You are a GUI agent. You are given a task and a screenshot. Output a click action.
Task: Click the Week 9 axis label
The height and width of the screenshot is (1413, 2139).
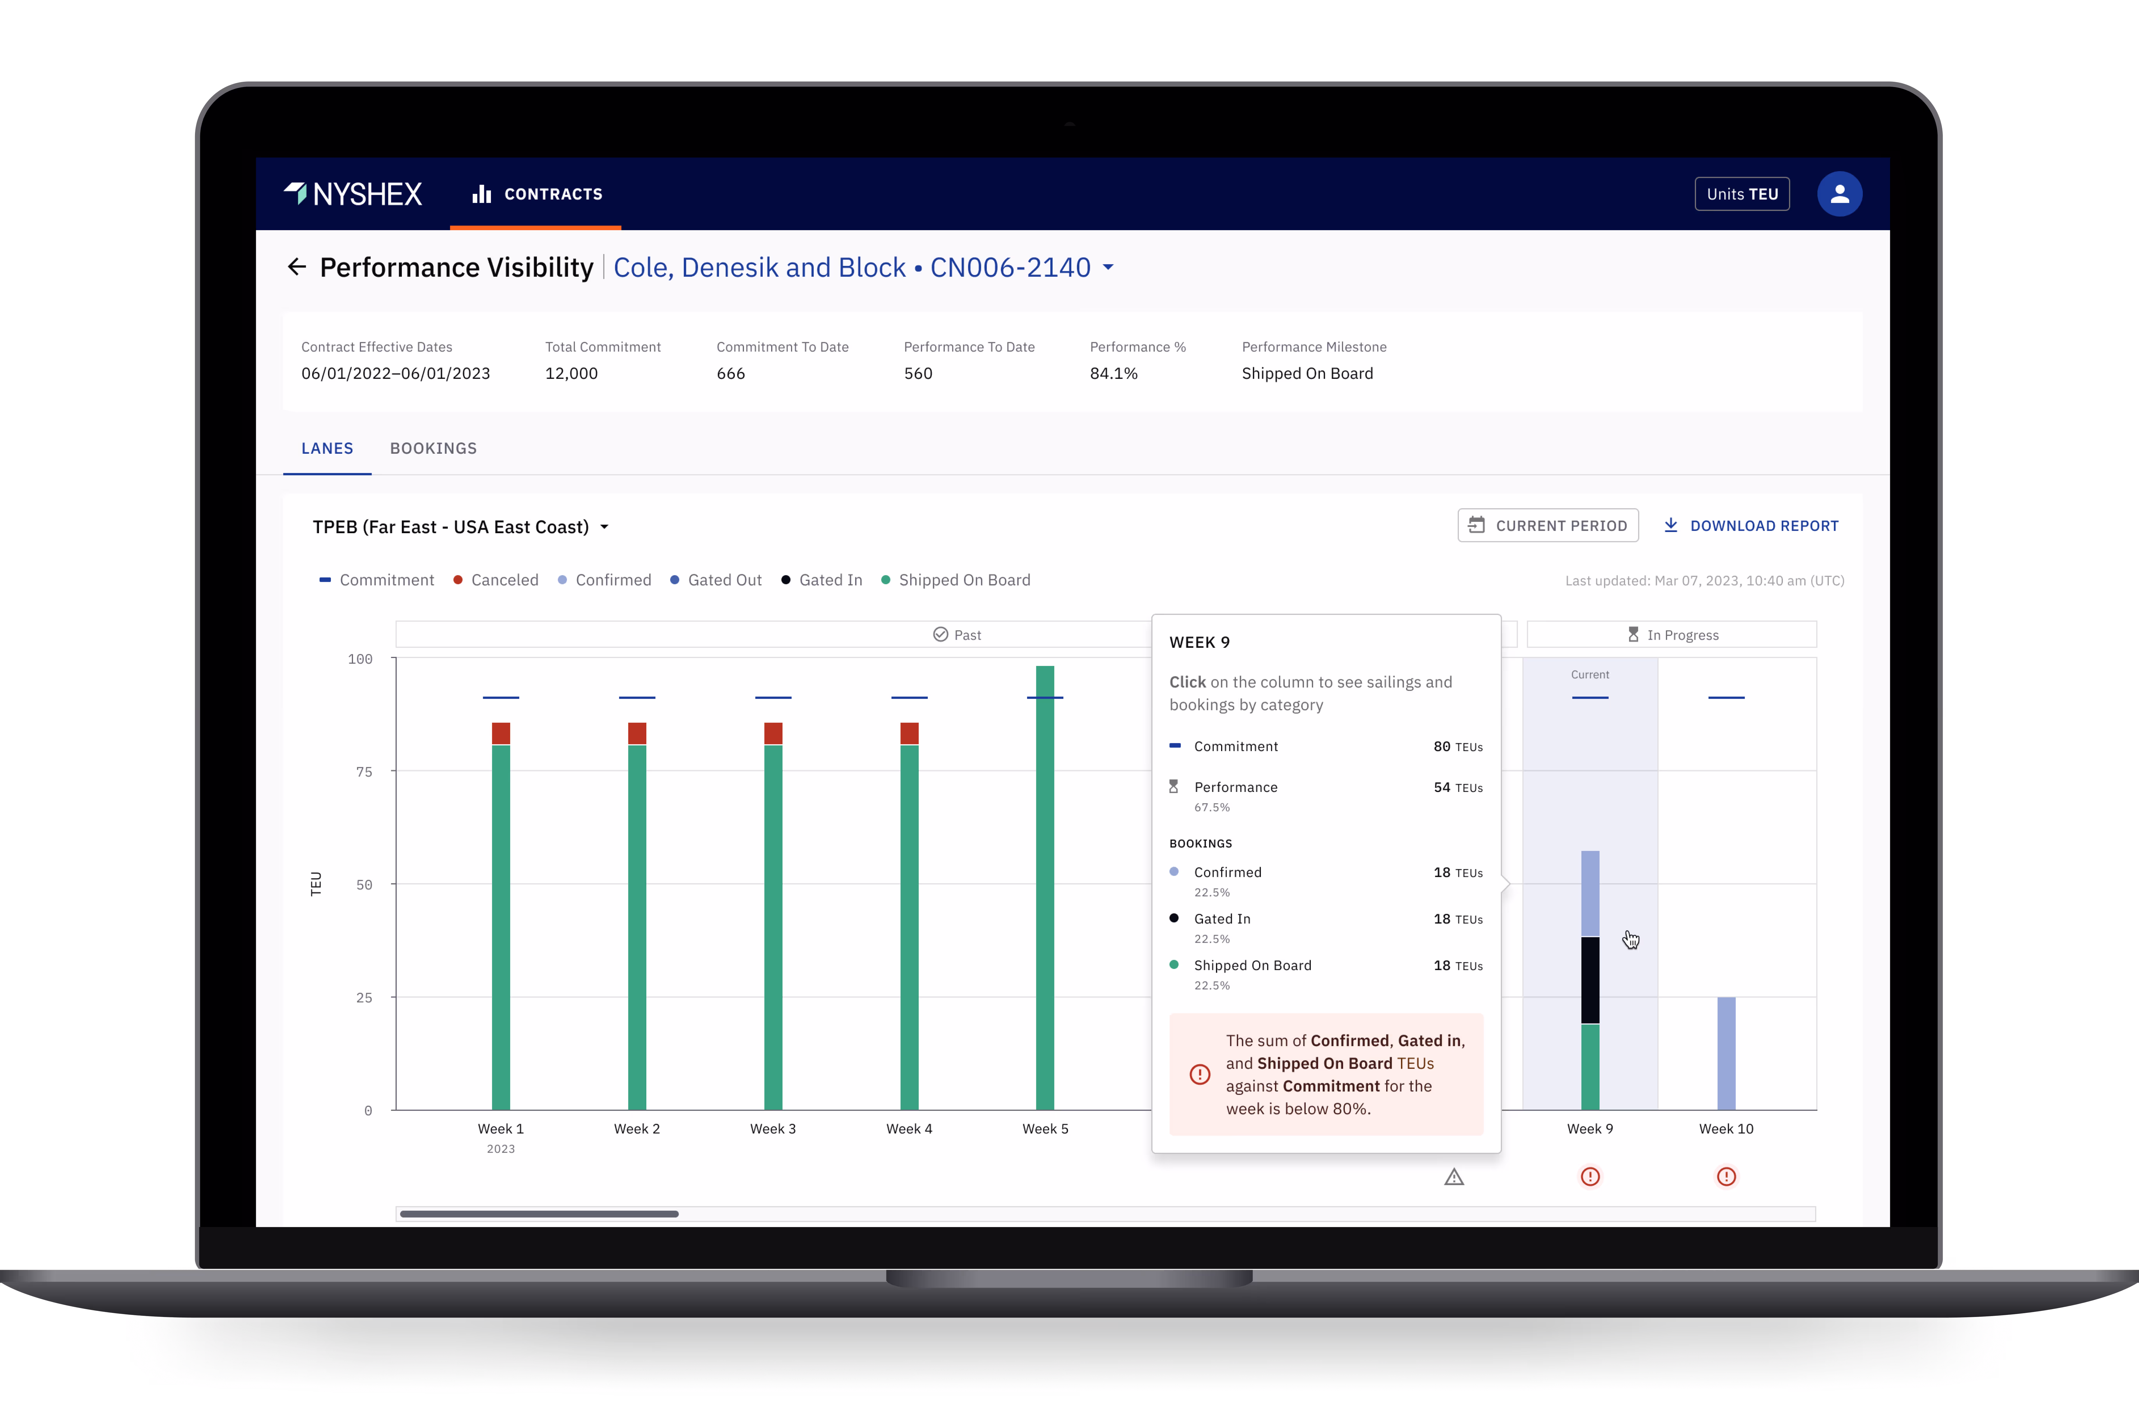1590,1129
